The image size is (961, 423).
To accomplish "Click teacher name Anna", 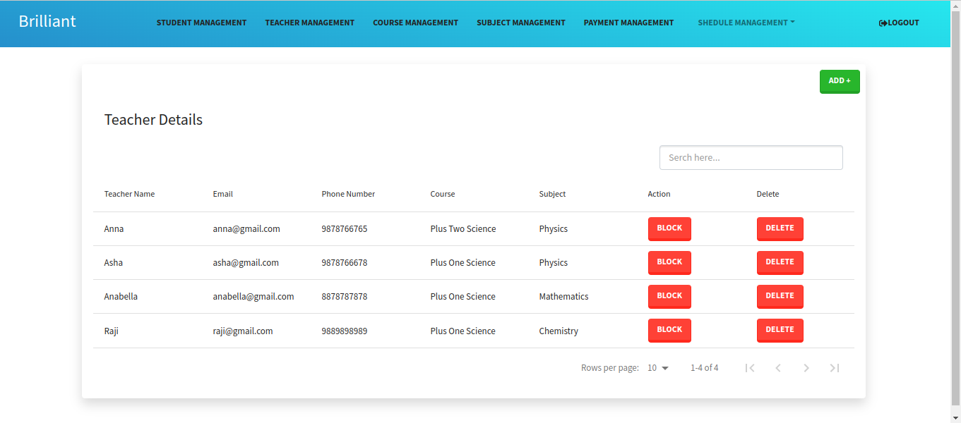I will 114,229.
